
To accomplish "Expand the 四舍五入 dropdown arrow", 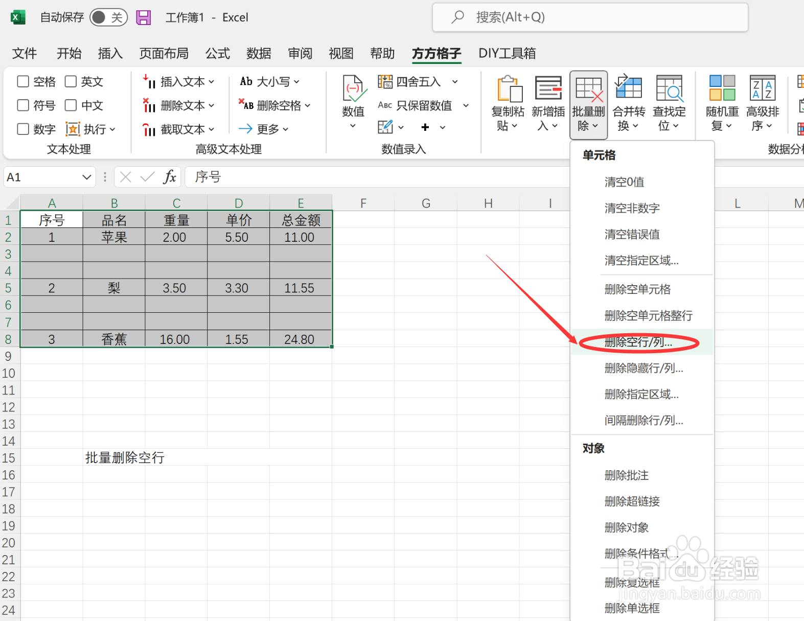I will click(x=455, y=82).
